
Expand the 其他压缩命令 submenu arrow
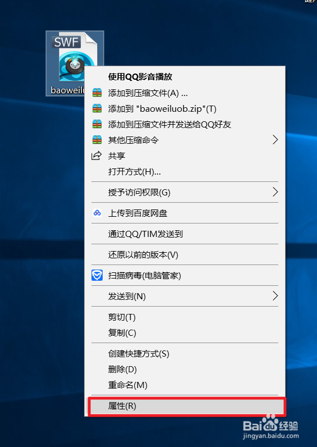coord(275,140)
